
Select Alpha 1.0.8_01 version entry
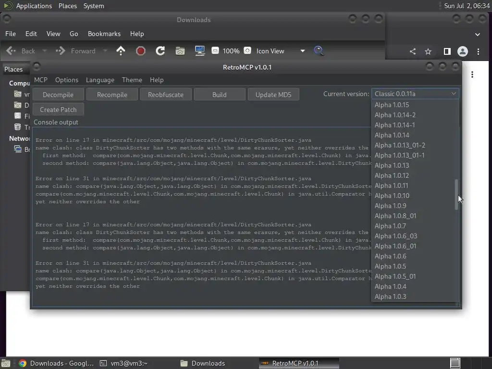coord(414,216)
